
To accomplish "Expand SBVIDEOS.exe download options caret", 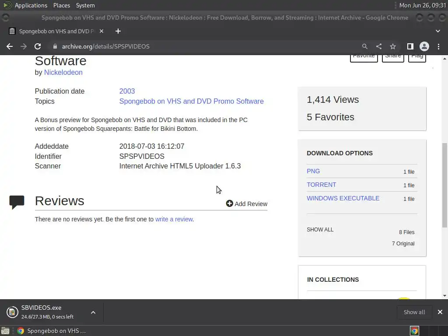I will tap(93, 312).
